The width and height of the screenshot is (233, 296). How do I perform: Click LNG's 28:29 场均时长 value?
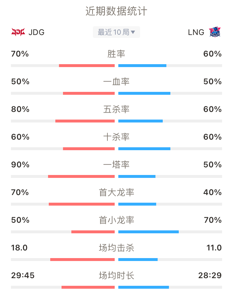[210, 276]
